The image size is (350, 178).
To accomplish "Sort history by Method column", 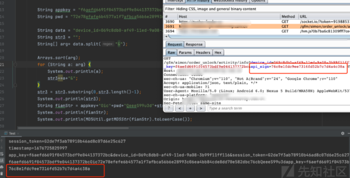I will click(289, 17).
